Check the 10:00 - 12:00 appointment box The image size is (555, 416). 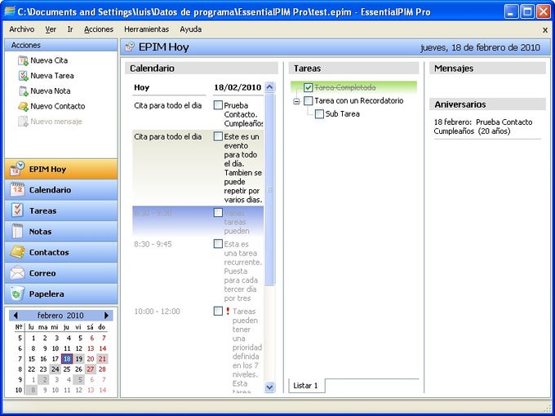[219, 311]
